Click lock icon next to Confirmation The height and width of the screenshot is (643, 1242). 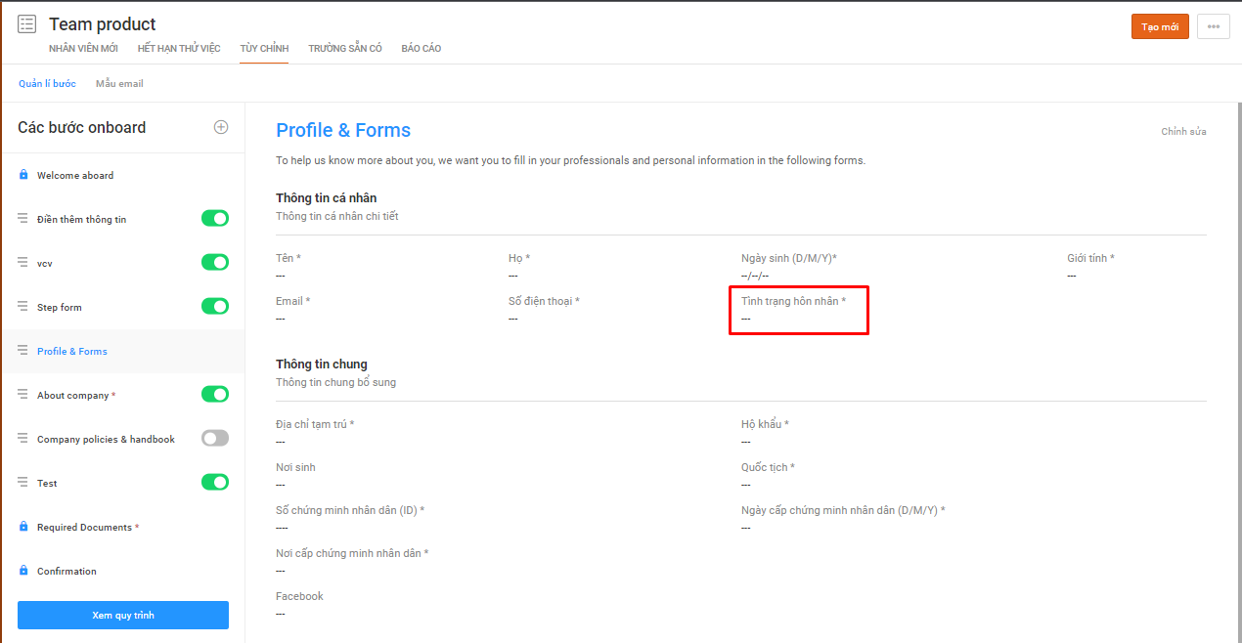pyautogui.click(x=23, y=571)
